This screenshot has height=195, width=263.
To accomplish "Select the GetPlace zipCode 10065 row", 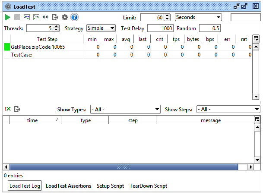I will coord(127,47).
